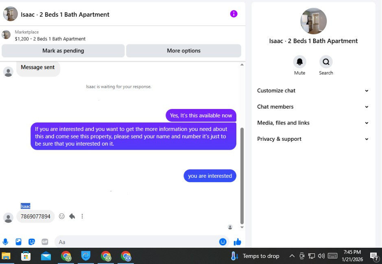This screenshot has width=382, height=264.
Task: Send a thumbs-up like
Action: pyautogui.click(x=237, y=242)
